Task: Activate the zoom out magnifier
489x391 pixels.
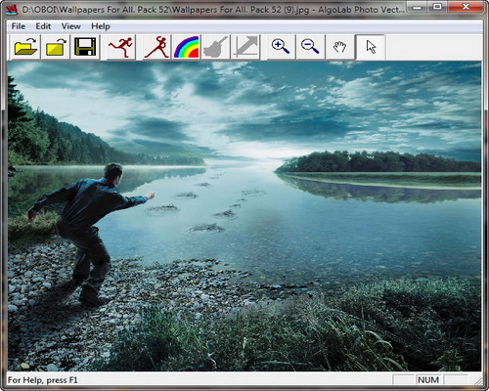Action: (310, 47)
